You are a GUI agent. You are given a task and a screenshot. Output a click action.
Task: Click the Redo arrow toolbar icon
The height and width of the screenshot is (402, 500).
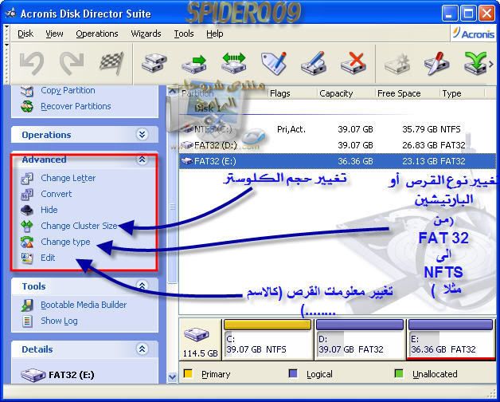click(x=72, y=63)
